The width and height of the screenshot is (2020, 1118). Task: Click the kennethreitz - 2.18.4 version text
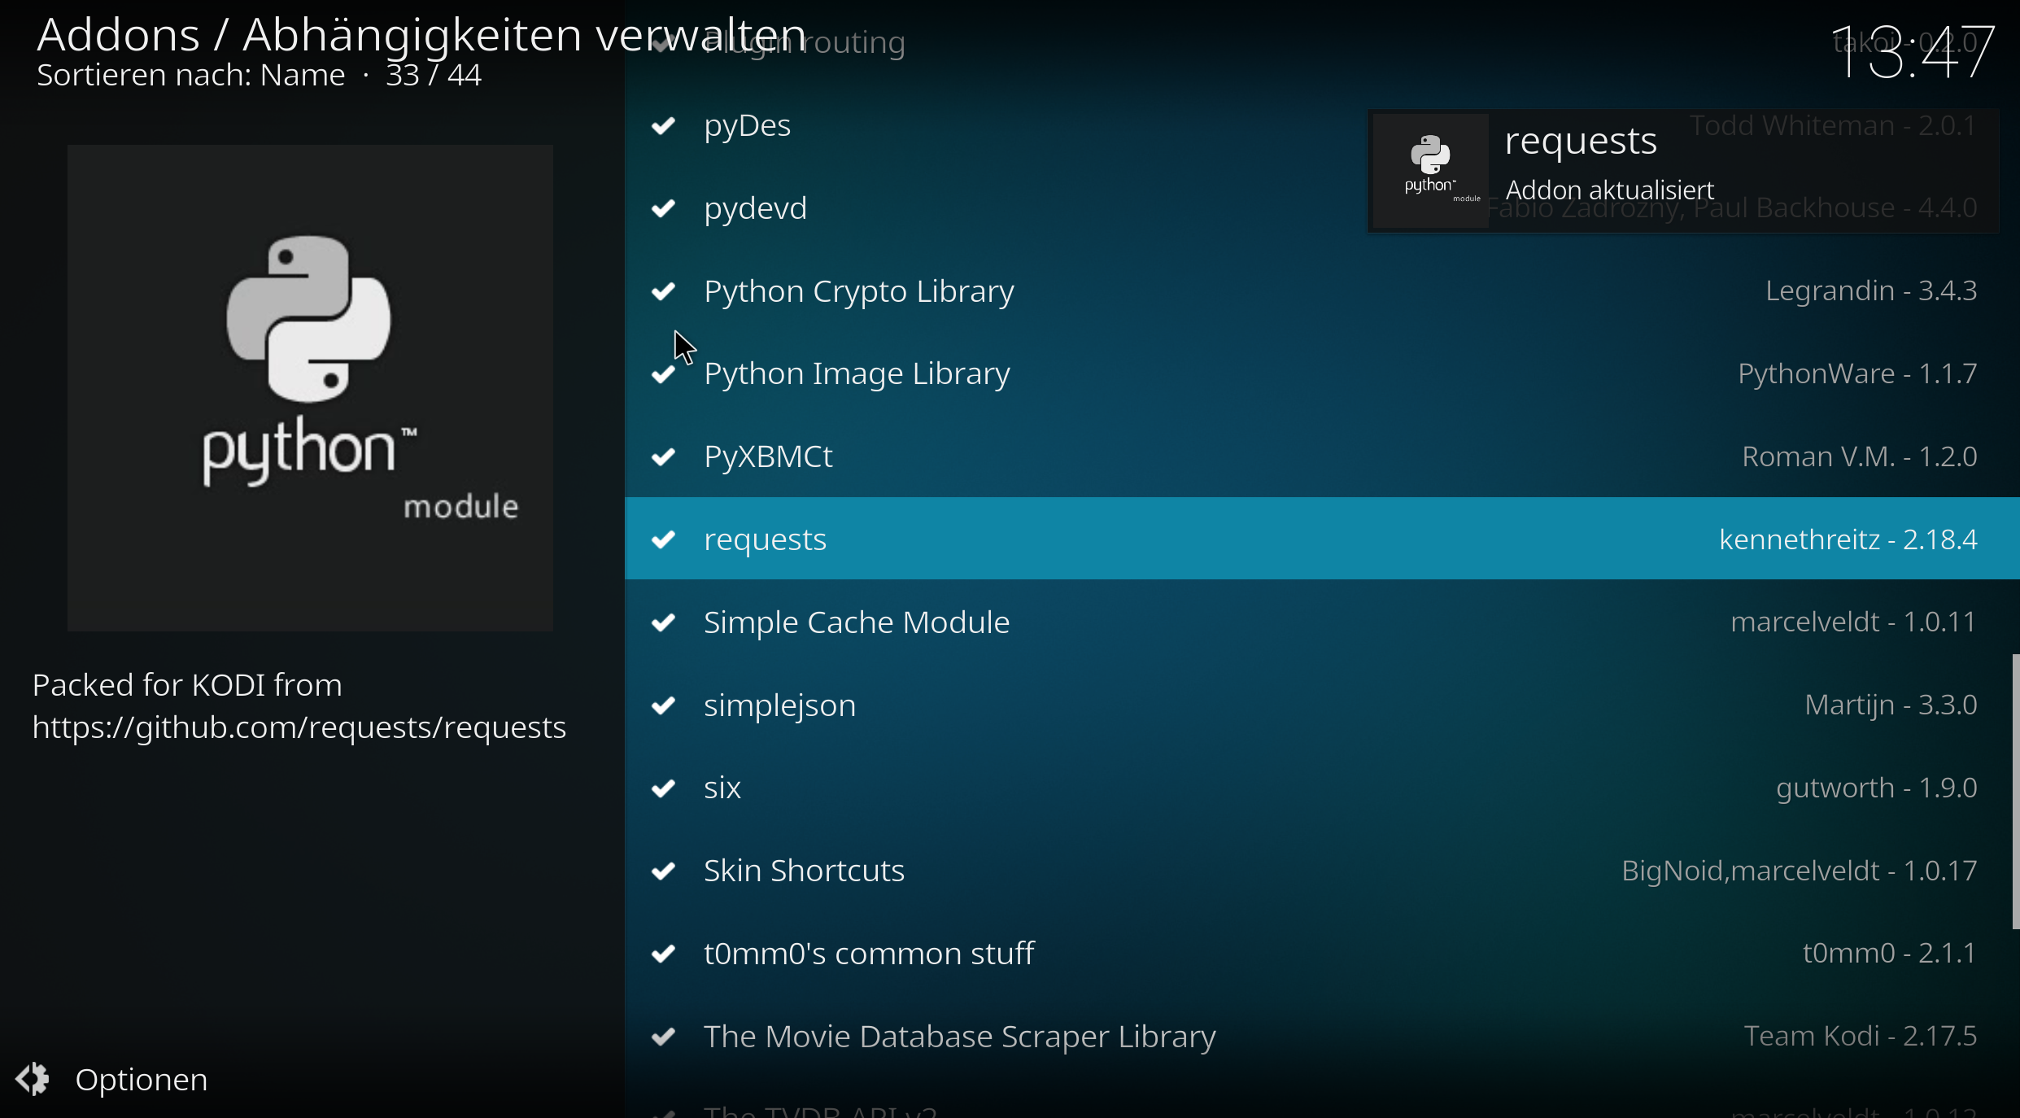pyautogui.click(x=1848, y=539)
